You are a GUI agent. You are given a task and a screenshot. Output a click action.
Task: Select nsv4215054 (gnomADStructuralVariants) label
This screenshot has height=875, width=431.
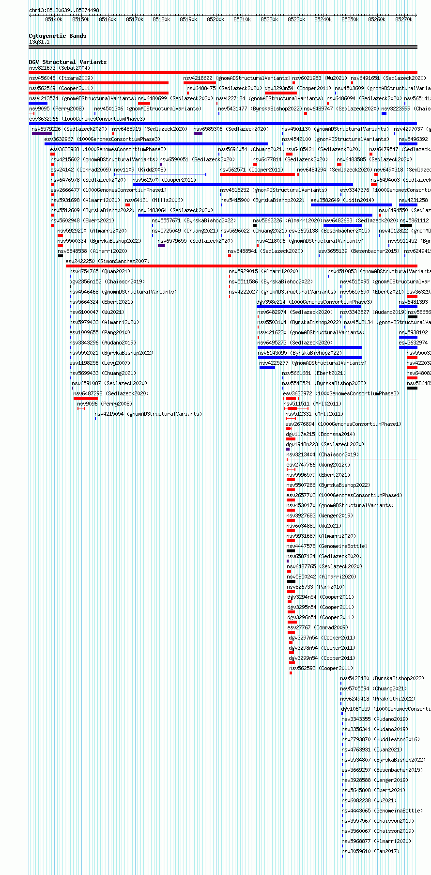pos(148,414)
